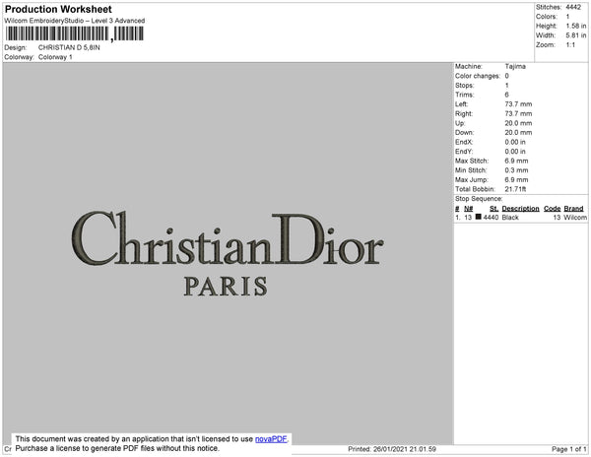Select the 'Production Worksheet' title
Viewport: 591px width, 457px height.
tap(58, 10)
